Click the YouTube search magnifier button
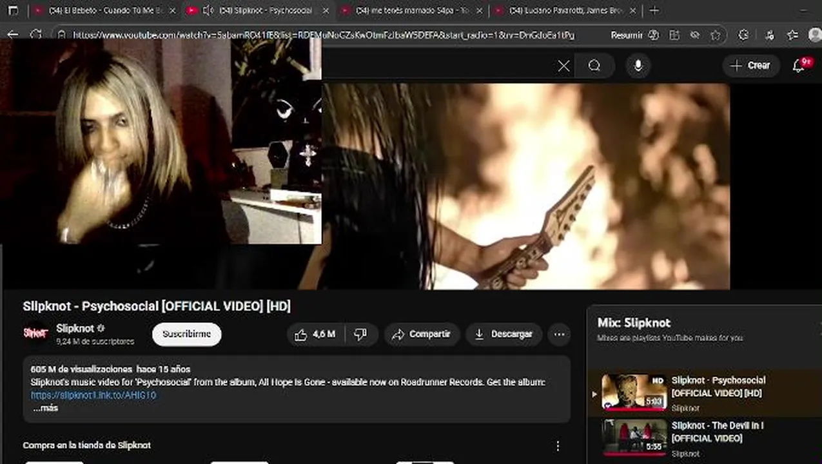Viewport: 822px width, 464px height. [x=594, y=66]
